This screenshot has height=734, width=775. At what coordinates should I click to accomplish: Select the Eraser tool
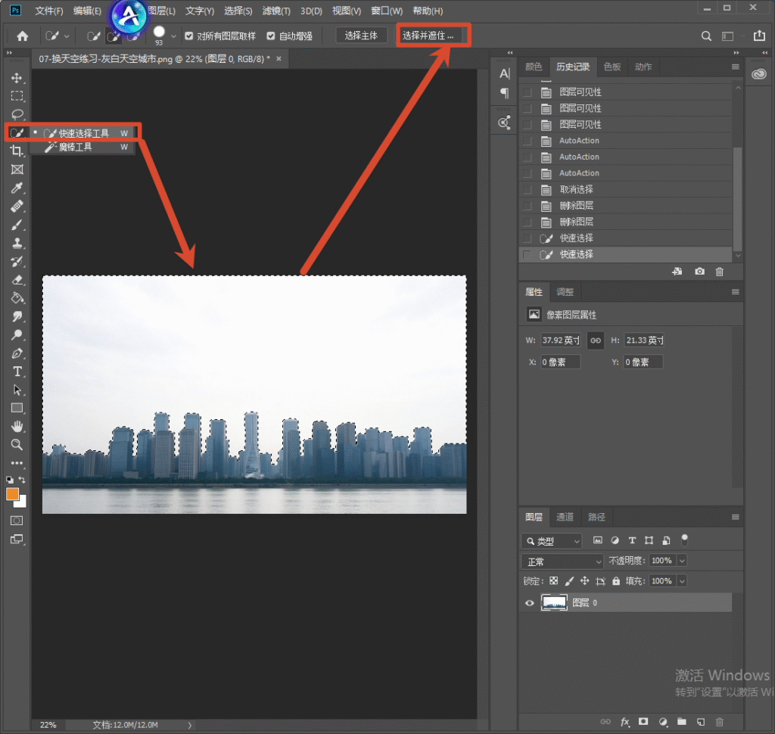pyautogui.click(x=17, y=280)
